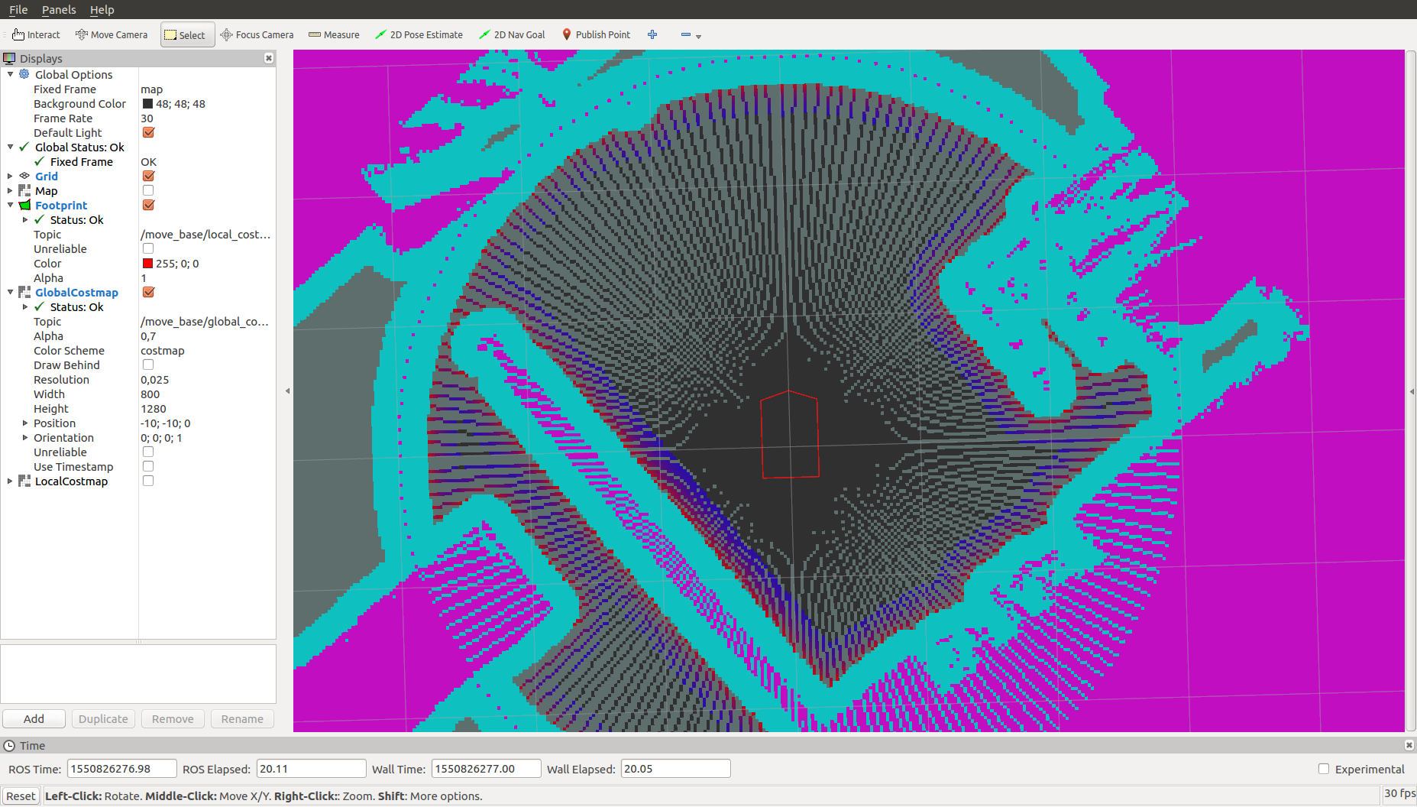Viewport: 1417px width, 807px height.
Task: Click the Displays panel monitor icon
Action: pyautogui.click(x=9, y=58)
